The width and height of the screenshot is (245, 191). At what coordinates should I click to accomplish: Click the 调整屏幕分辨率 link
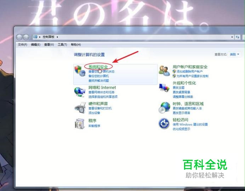coord(183,97)
